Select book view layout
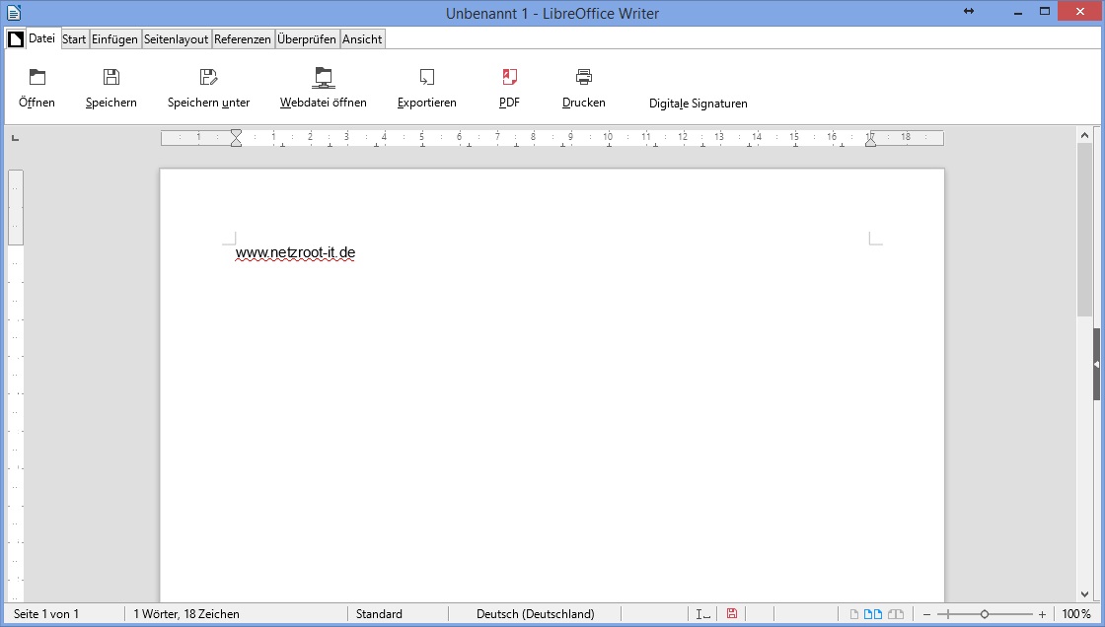This screenshot has height=627, width=1105. coord(896,614)
